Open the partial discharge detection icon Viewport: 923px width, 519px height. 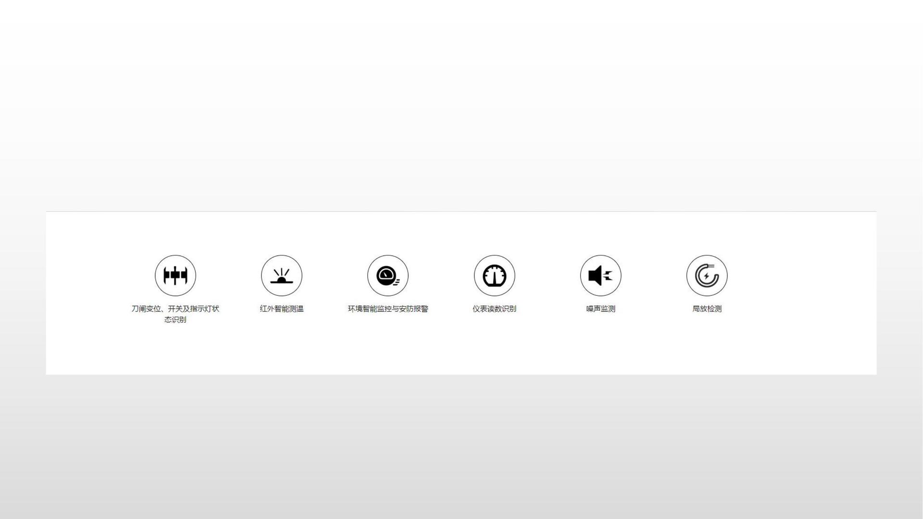[x=707, y=276]
